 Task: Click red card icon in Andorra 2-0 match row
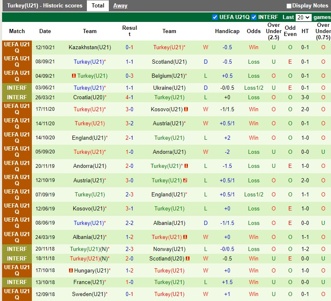coord(186,166)
